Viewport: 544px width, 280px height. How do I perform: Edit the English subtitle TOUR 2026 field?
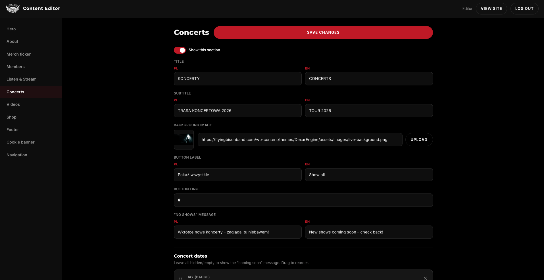[x=369, y=111]
